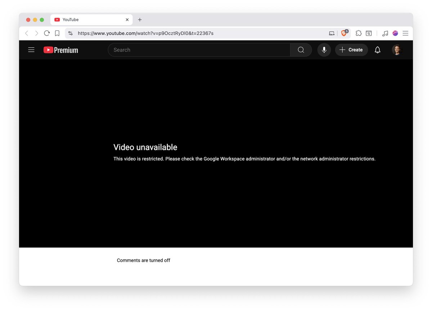The height and width of the screenshot is (311, 432).
Task: Open the purple profile orb icon
Action: click(x=395, y=33)
